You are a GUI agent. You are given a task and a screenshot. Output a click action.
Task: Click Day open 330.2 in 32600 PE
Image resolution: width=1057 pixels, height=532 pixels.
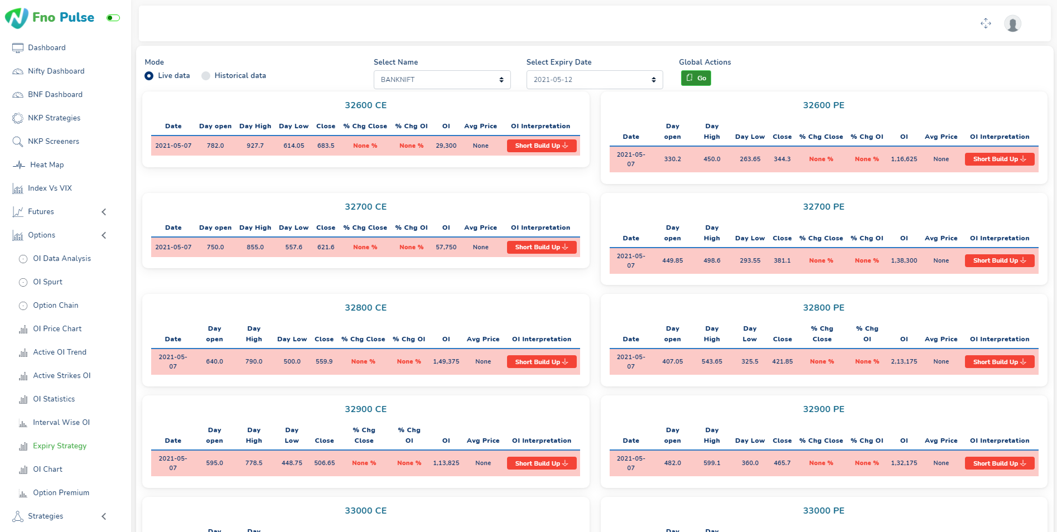point(673,159)
